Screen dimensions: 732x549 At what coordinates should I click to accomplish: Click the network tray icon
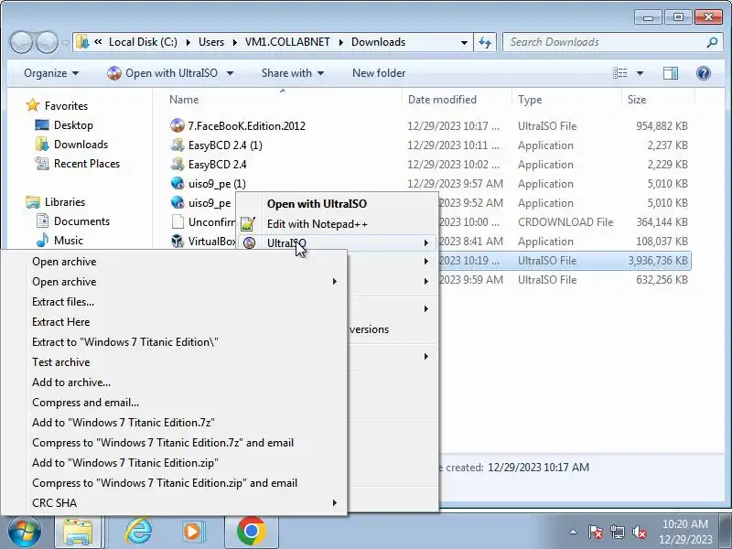coord(617,532)
